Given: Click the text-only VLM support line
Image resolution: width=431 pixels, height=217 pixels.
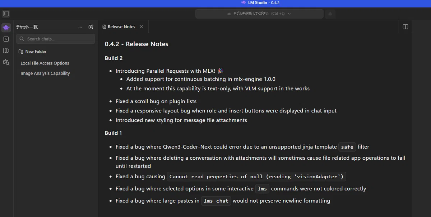Looking at the screenshot, I should point(218,88).
